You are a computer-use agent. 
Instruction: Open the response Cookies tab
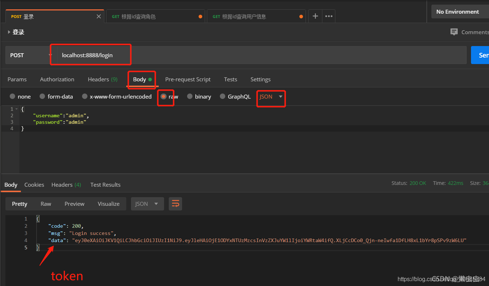pos(34,185)
